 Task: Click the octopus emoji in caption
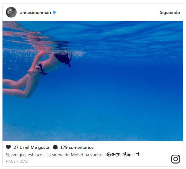coord(125,154)
